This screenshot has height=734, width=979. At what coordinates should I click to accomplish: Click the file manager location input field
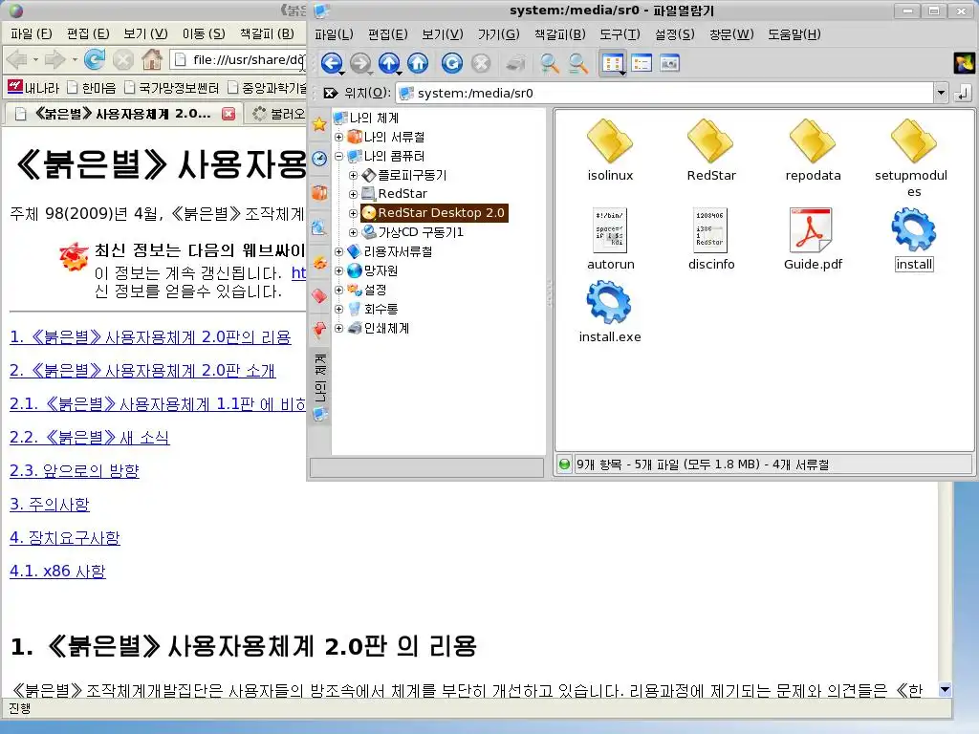coord(665,94)
